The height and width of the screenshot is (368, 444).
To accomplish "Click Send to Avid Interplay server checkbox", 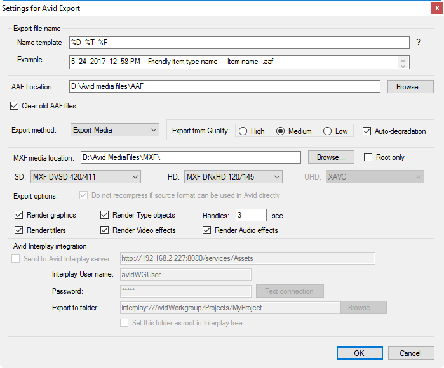I will [16, 258].
